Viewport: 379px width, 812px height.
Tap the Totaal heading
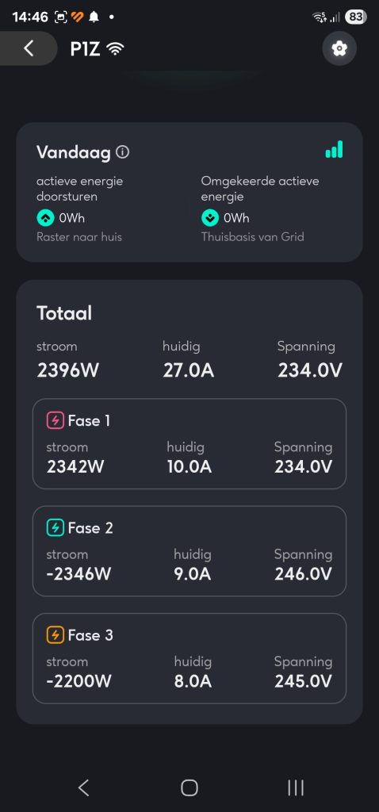pos(64,313)
